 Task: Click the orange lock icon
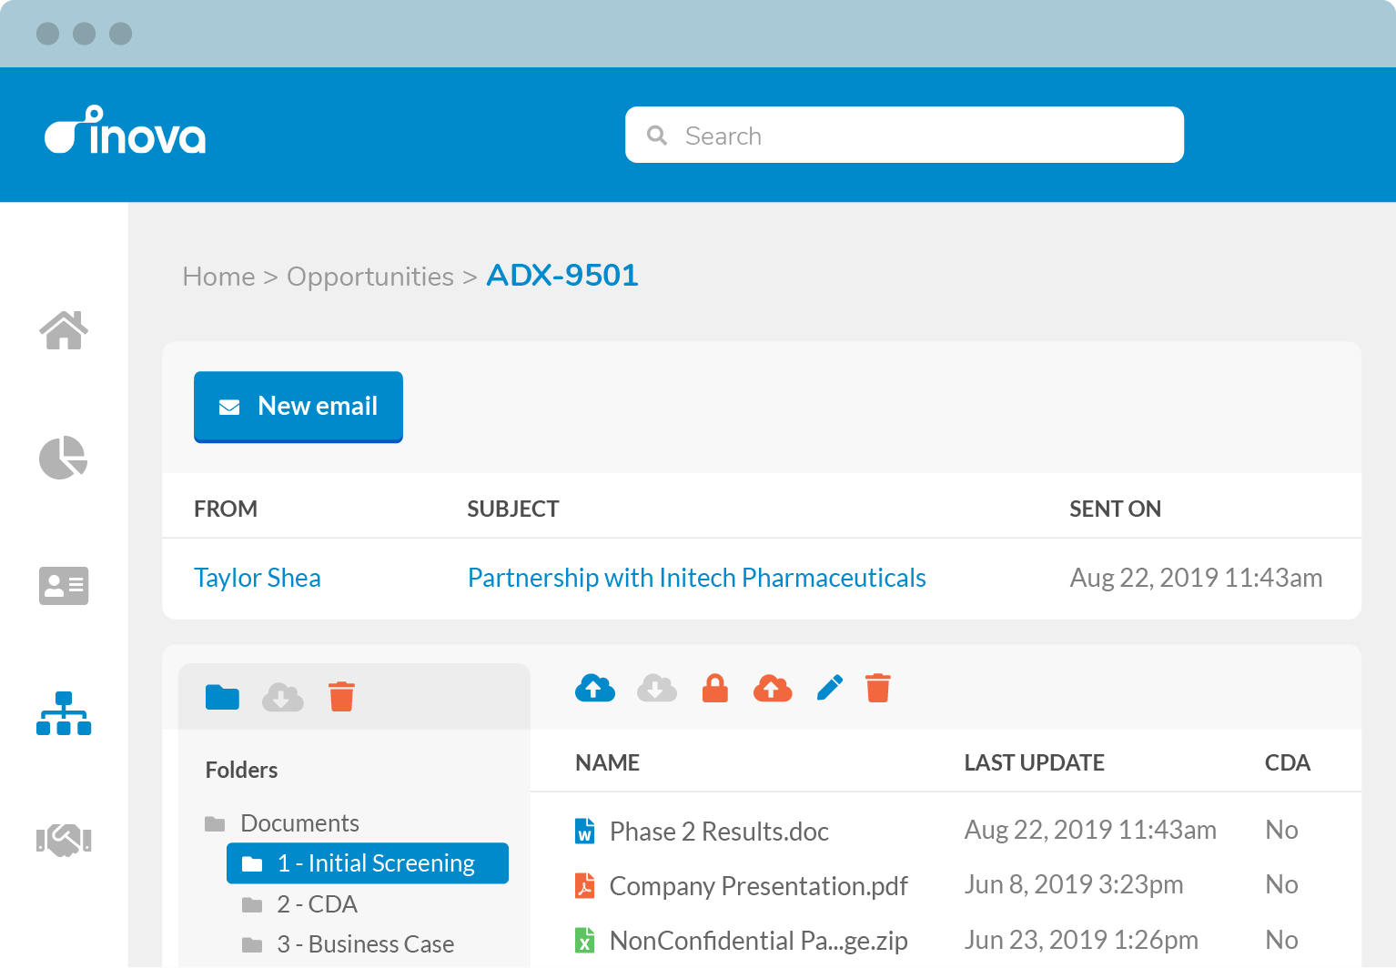point(715,689)
